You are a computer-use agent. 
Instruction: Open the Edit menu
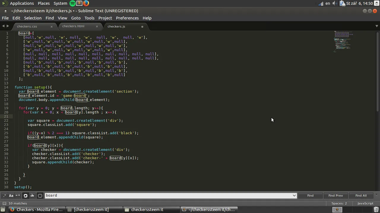16,18
